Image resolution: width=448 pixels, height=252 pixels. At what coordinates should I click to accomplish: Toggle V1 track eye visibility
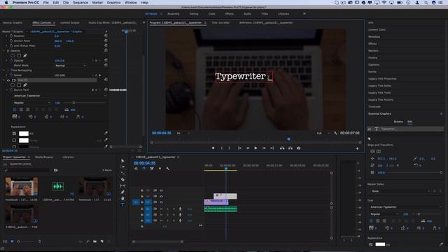click(162, 202)
